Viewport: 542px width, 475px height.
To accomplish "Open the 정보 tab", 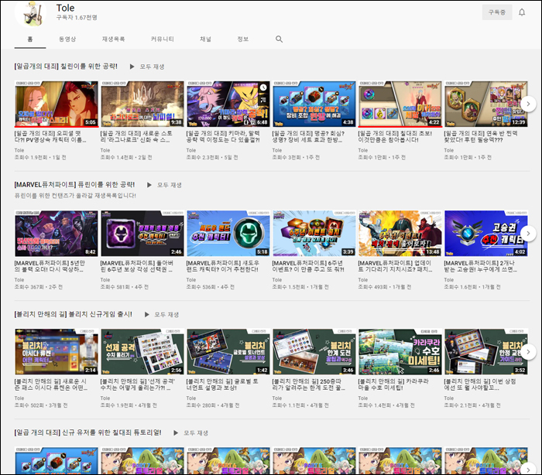I will [x=242, y=39].
